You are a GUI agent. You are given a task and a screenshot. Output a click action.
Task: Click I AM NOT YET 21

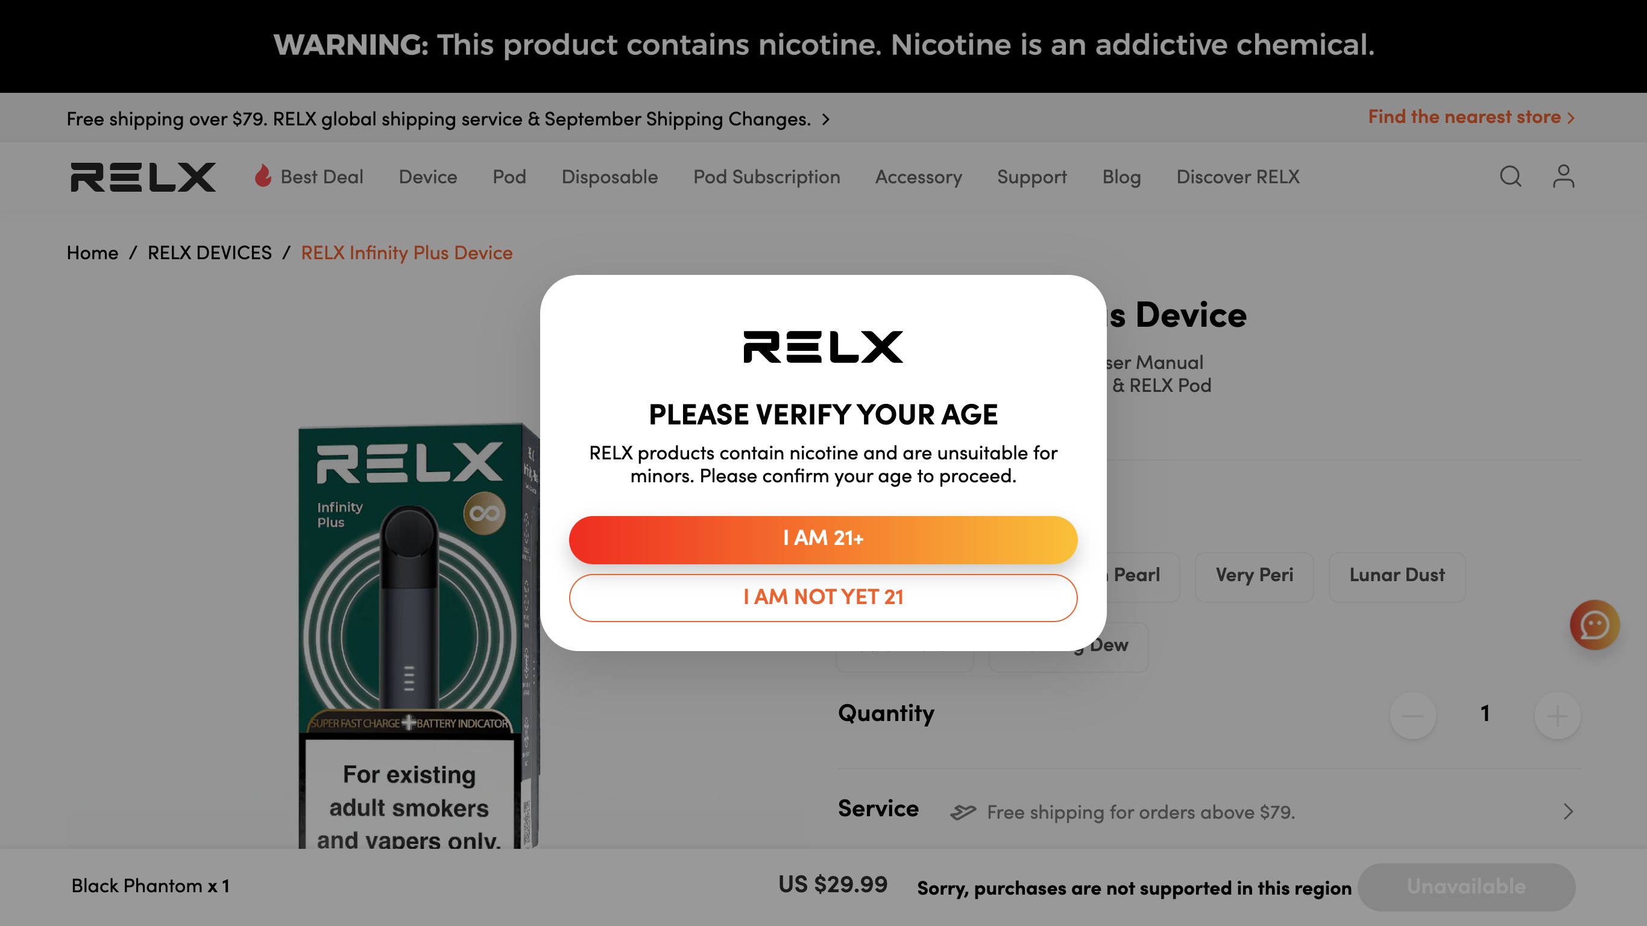(823, 597)
